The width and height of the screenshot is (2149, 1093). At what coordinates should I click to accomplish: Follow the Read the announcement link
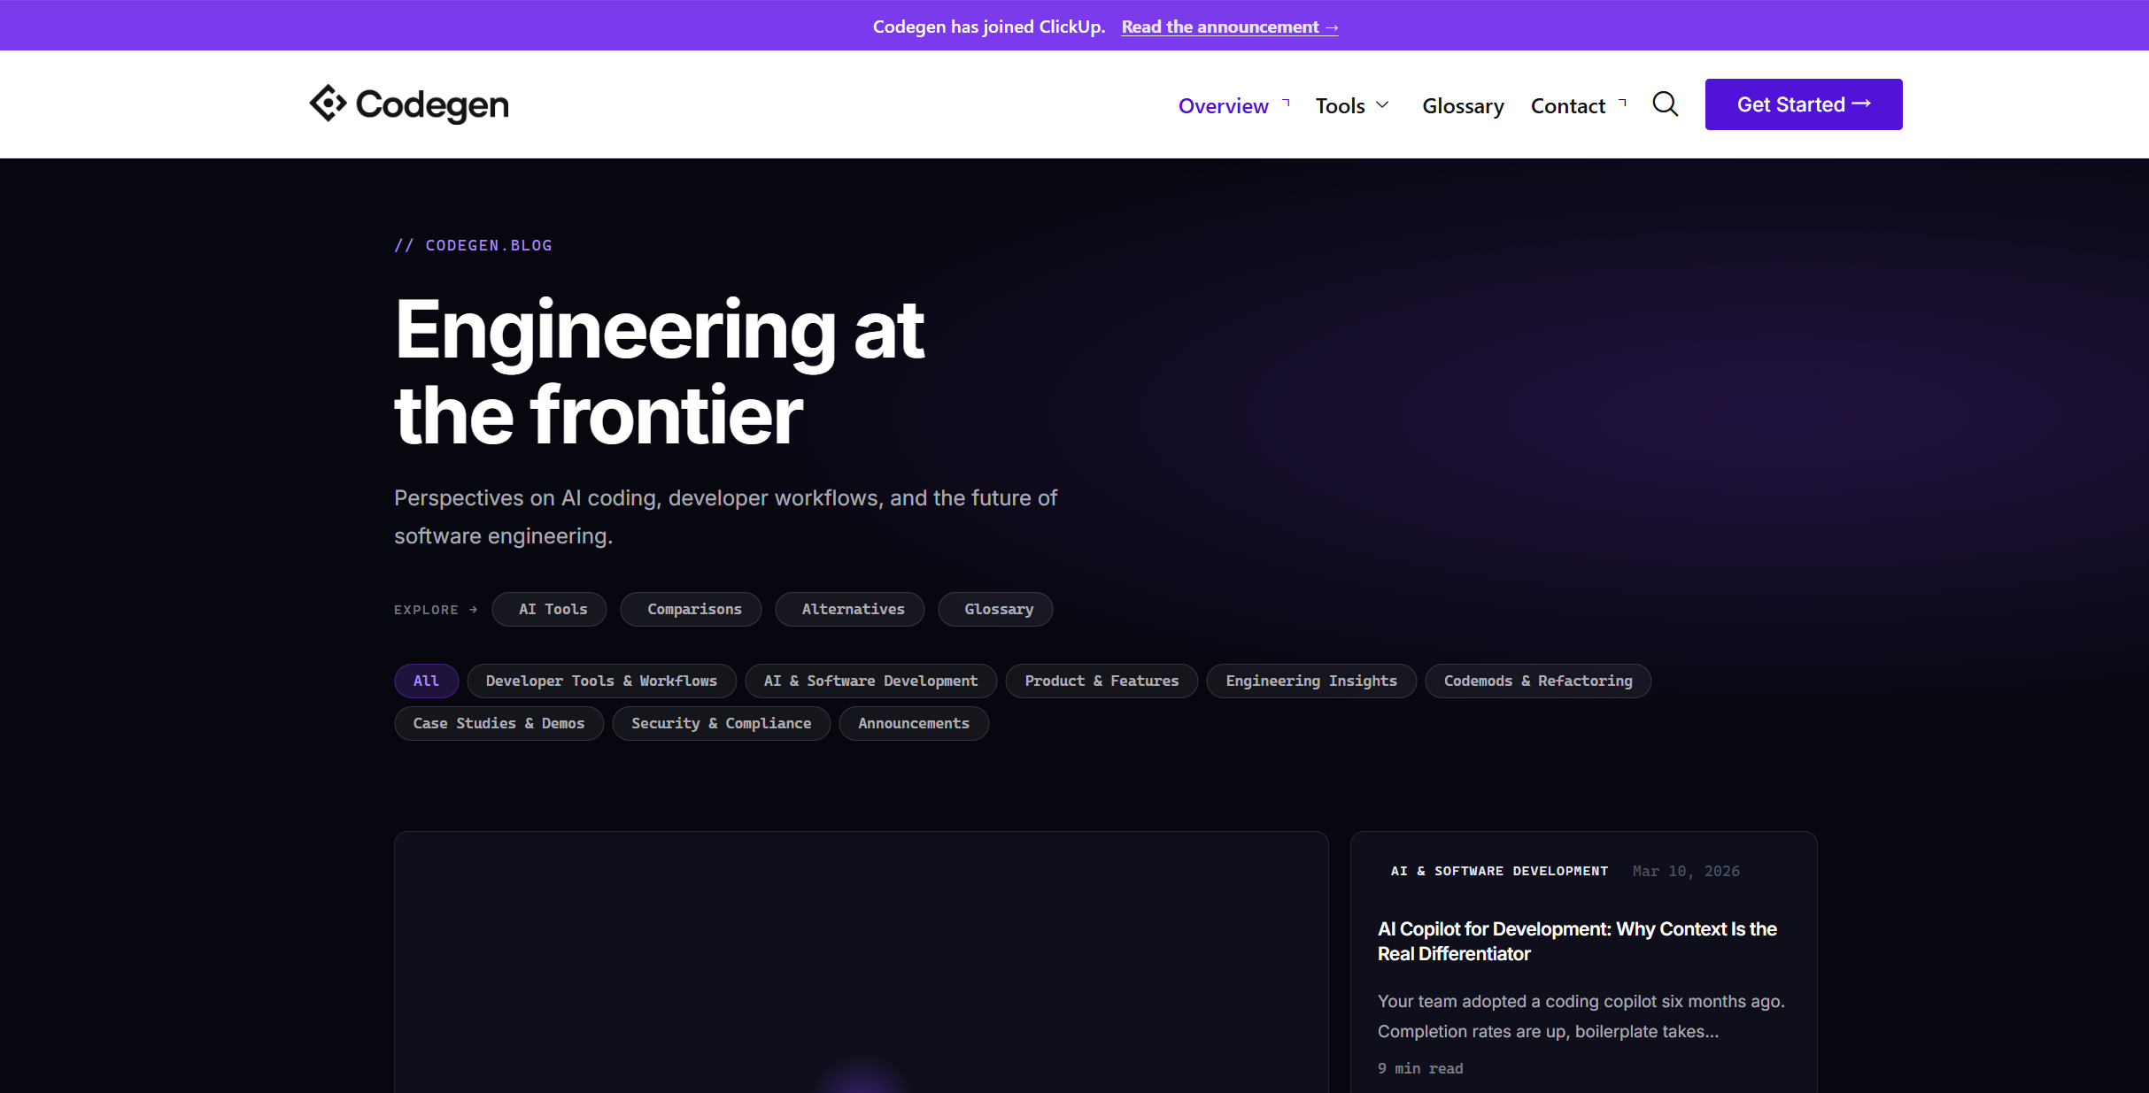click(x=1230, y=27)
